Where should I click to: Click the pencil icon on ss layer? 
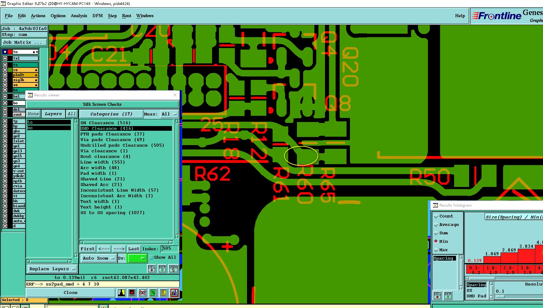coord(36,85)
